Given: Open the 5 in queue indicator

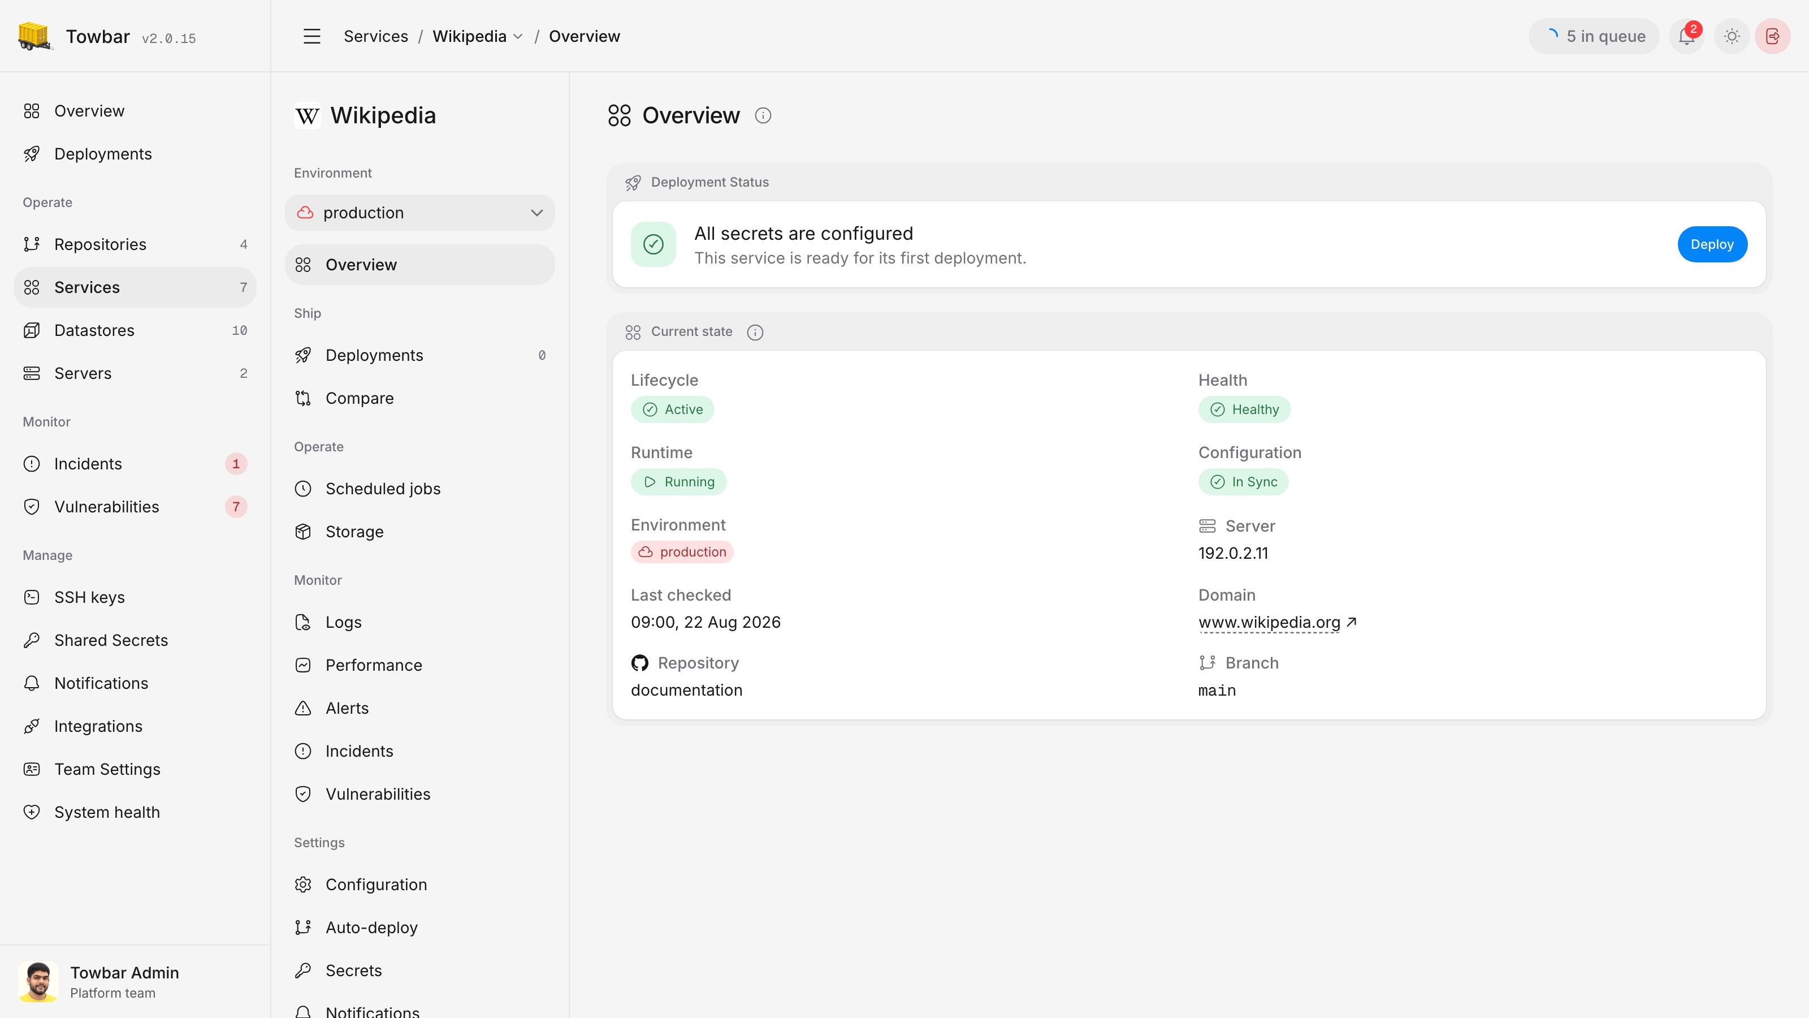Looking at the screenshot, I should coord(1594,36).
